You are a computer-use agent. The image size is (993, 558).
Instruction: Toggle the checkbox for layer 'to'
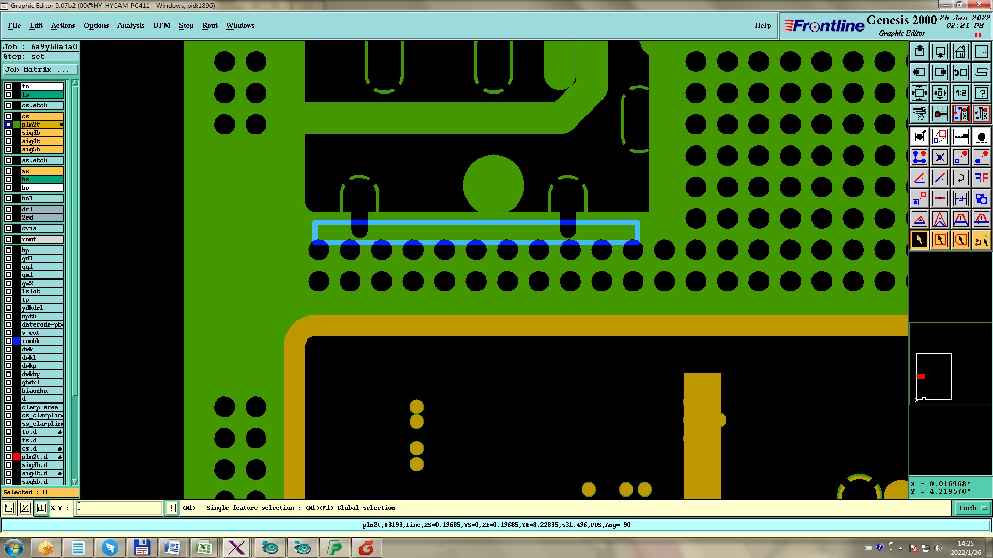(8, 86)
